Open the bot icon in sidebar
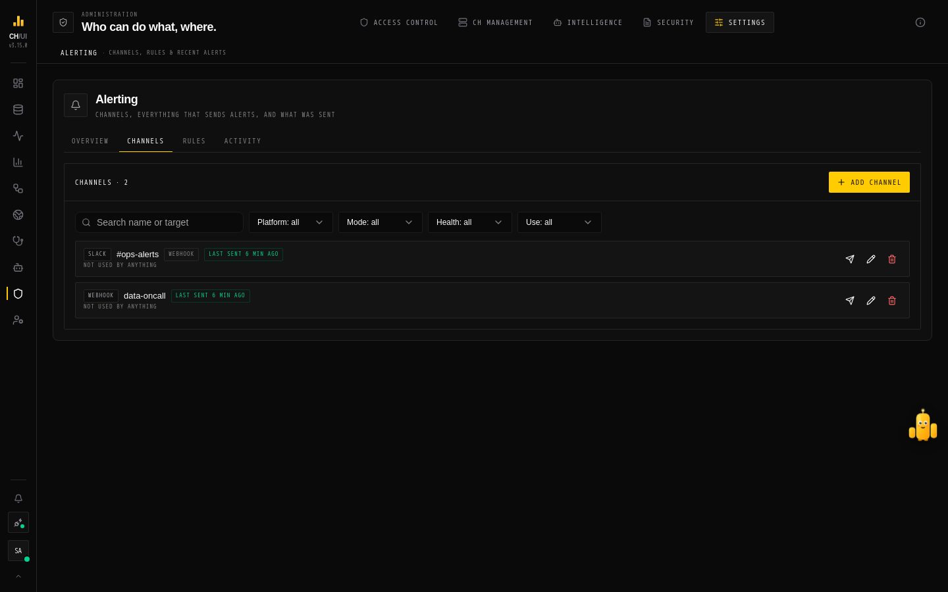Image resolution: width=948 pixels, height=592 pixels. tap(18, 268)
